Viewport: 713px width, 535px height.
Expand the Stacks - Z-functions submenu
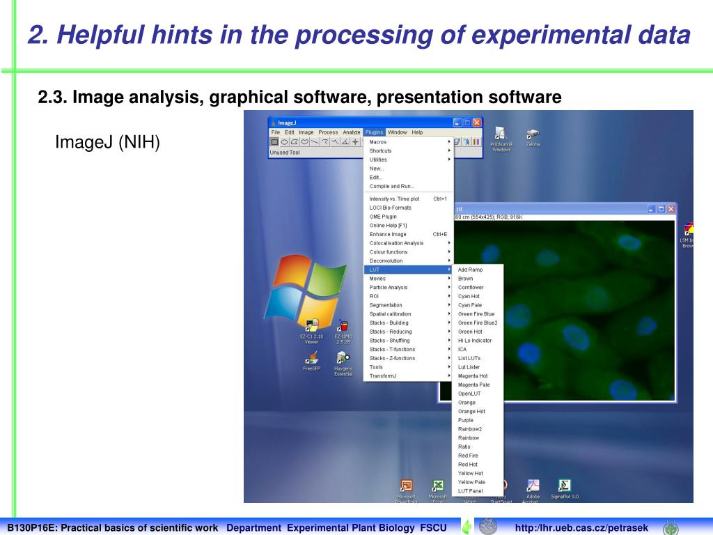tap(409, 359)
